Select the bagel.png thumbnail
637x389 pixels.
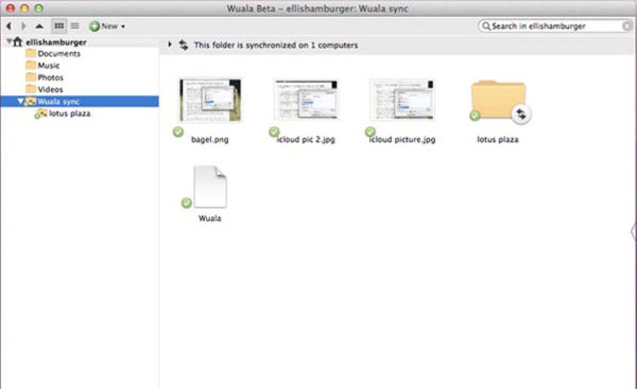coord(210,100)
